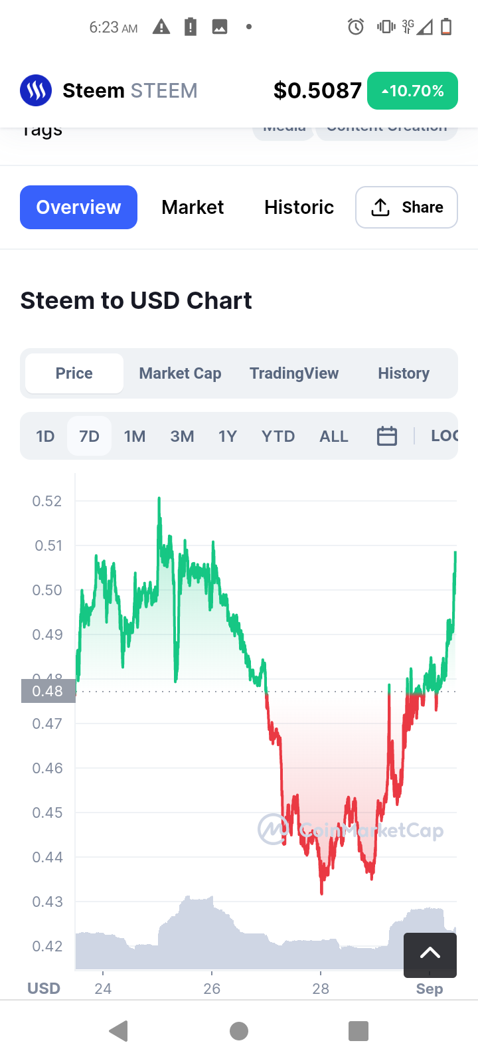Switch to the Historic tab
Screen dimensions: 478x1063
coord(299,207)
